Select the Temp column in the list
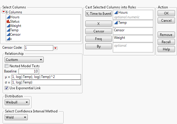Viewport: 177px width, 124px height. coord(14,30)
